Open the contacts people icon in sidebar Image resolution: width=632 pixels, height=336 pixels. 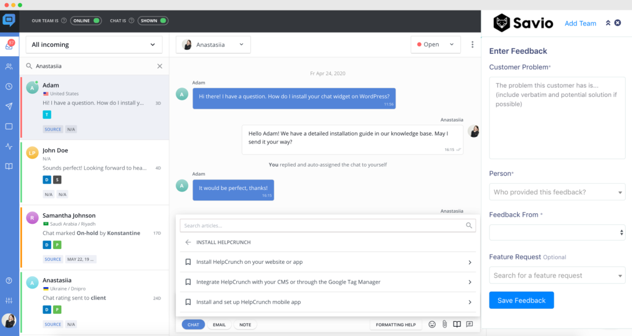pyautogui.click(x=9, y=67)
